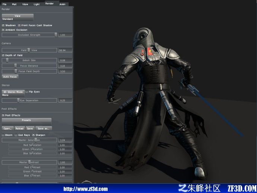Click the Field of View value 58.94
257x193 pixels.
(x=65, y=50)
